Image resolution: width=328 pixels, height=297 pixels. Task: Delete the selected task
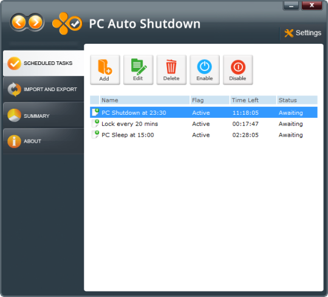(x=171, y=70)
